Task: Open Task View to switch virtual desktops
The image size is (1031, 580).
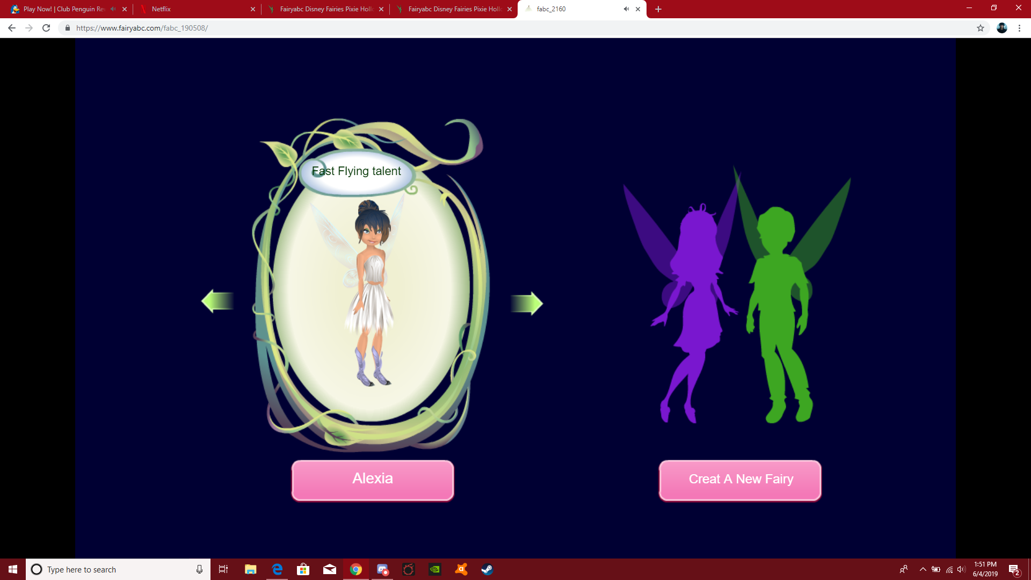Action: click(x=223, y=569)
